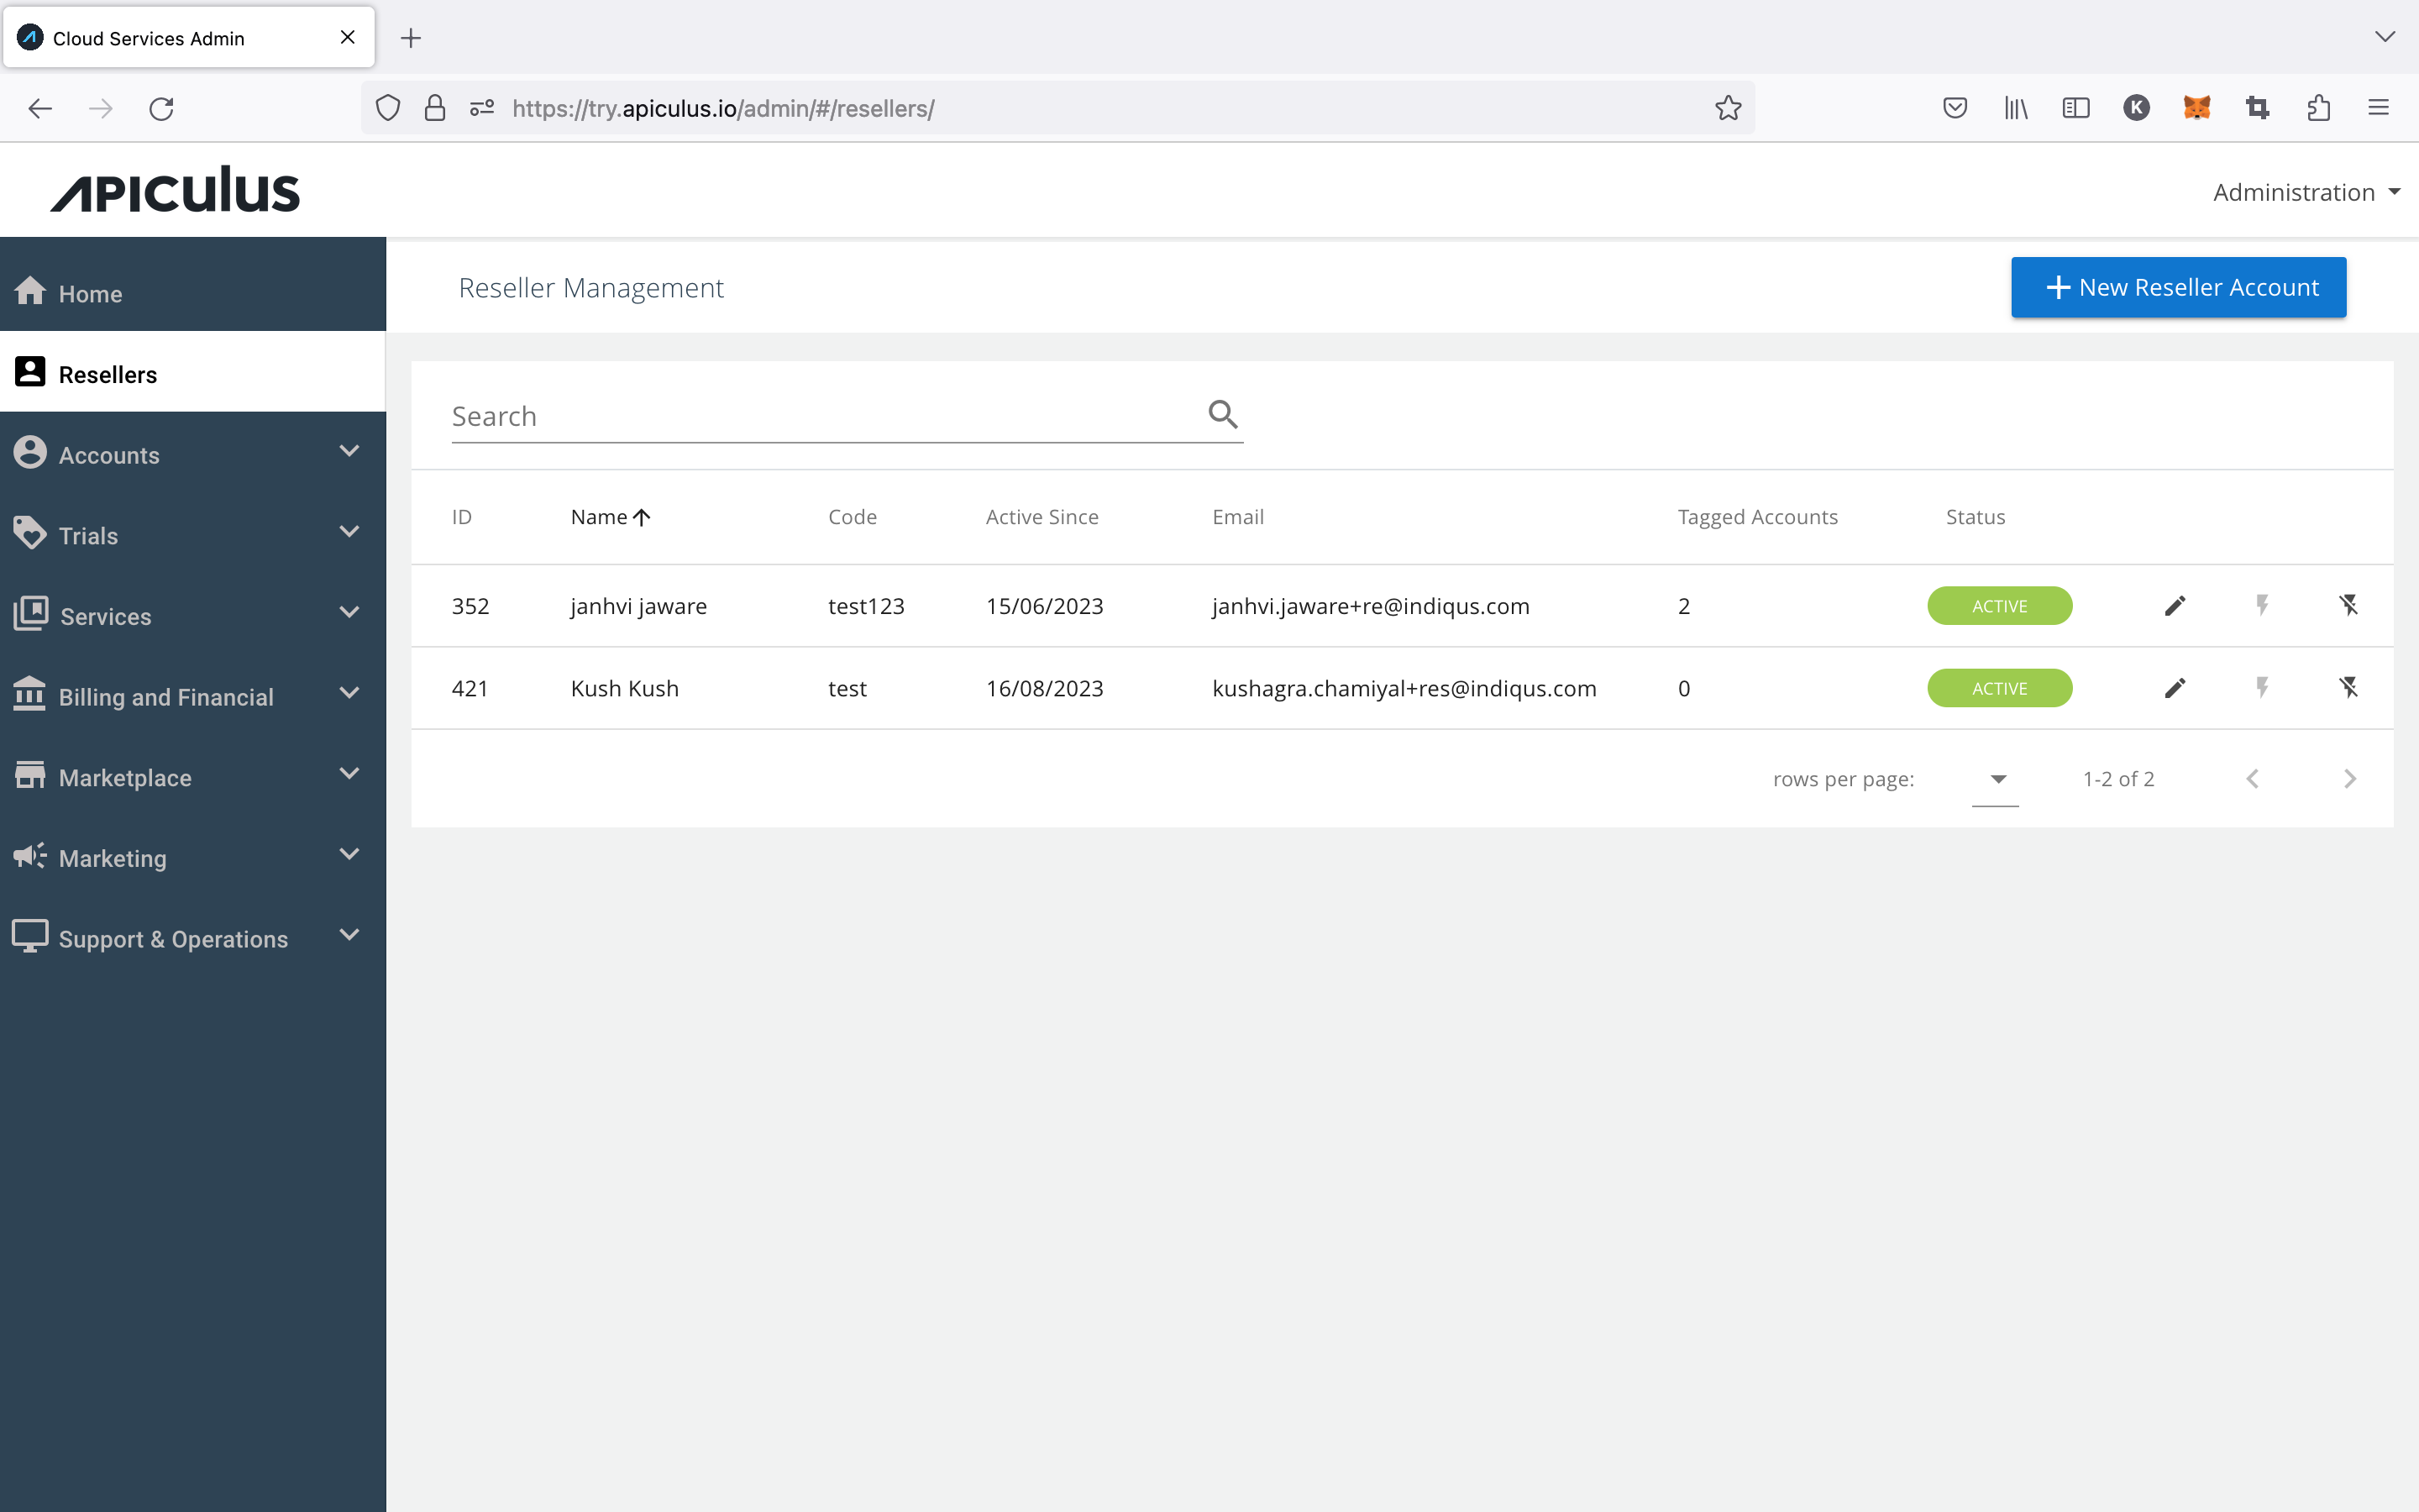2419x1512 pixels.
Task: Toggle the ACTIVE status chip for janhvi jaware
Action: pyautogui.click(x=1999, y=605)
